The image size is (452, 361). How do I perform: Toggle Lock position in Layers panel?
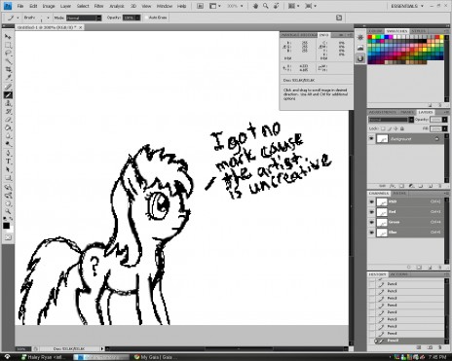pos(395,128)
